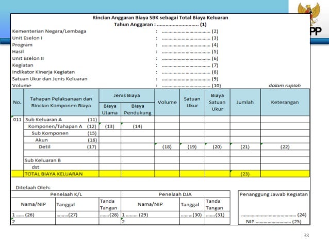Click the 'Program' label
Image resolution: width=329 pixels, height=247 pixels.
click(x=22, y=45)
